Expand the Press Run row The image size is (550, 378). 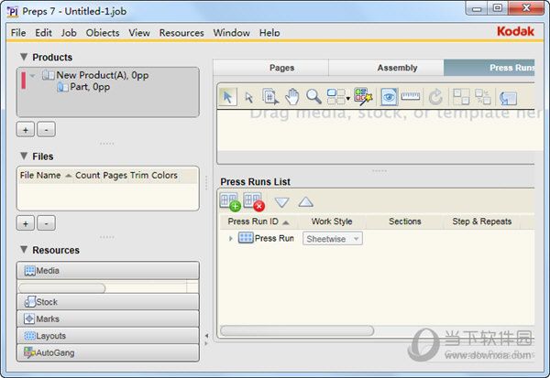230,239
